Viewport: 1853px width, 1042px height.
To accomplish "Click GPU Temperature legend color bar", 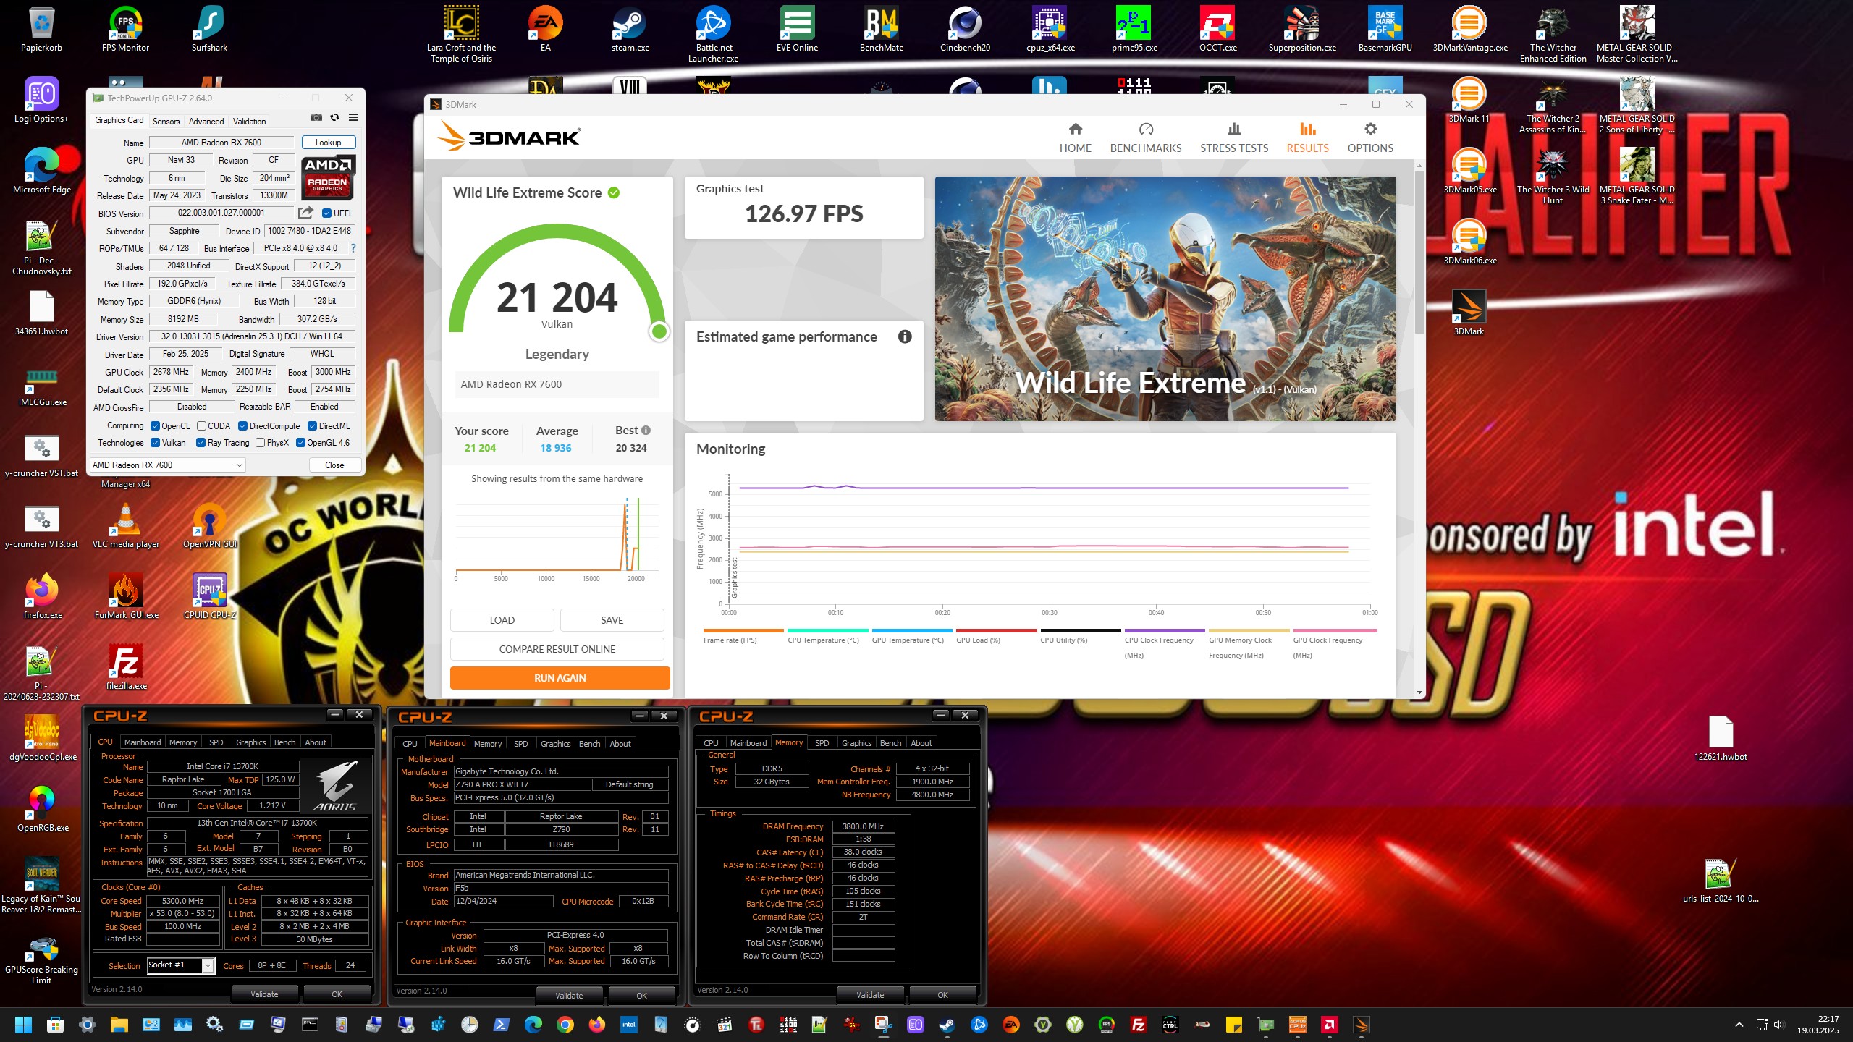I will click(x=912, y=630).
